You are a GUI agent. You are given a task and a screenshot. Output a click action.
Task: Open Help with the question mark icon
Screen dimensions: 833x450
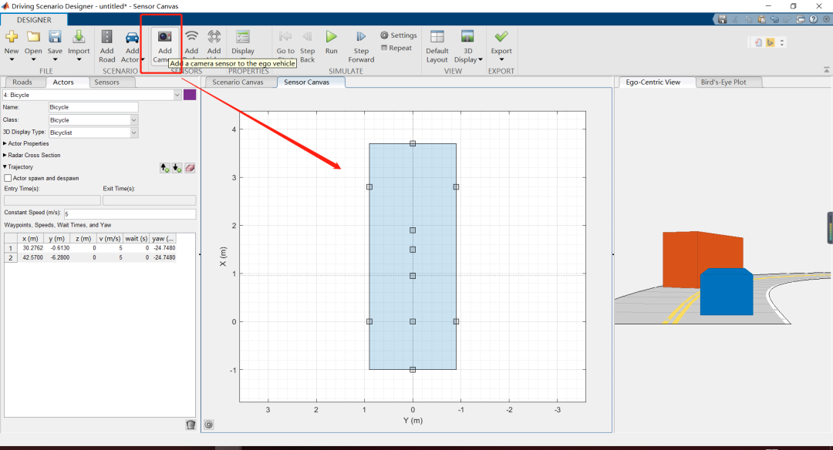pos(814,19)
